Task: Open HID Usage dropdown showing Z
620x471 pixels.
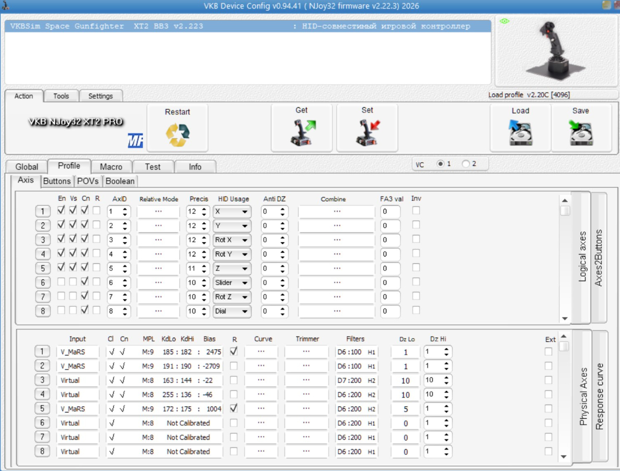Action: (x=232, y=268)
